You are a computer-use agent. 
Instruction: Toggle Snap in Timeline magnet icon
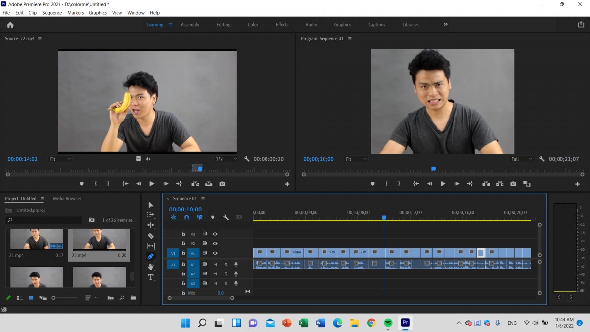click(186, 217)
